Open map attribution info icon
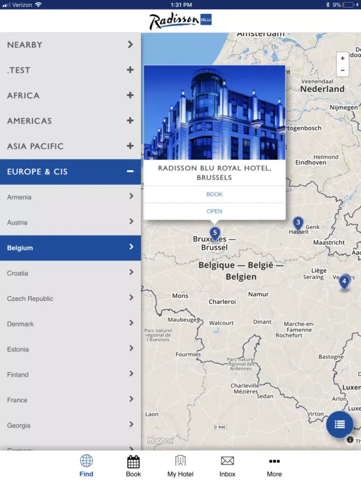Viewport: 361px width, 481px height. tap(350, 440)
